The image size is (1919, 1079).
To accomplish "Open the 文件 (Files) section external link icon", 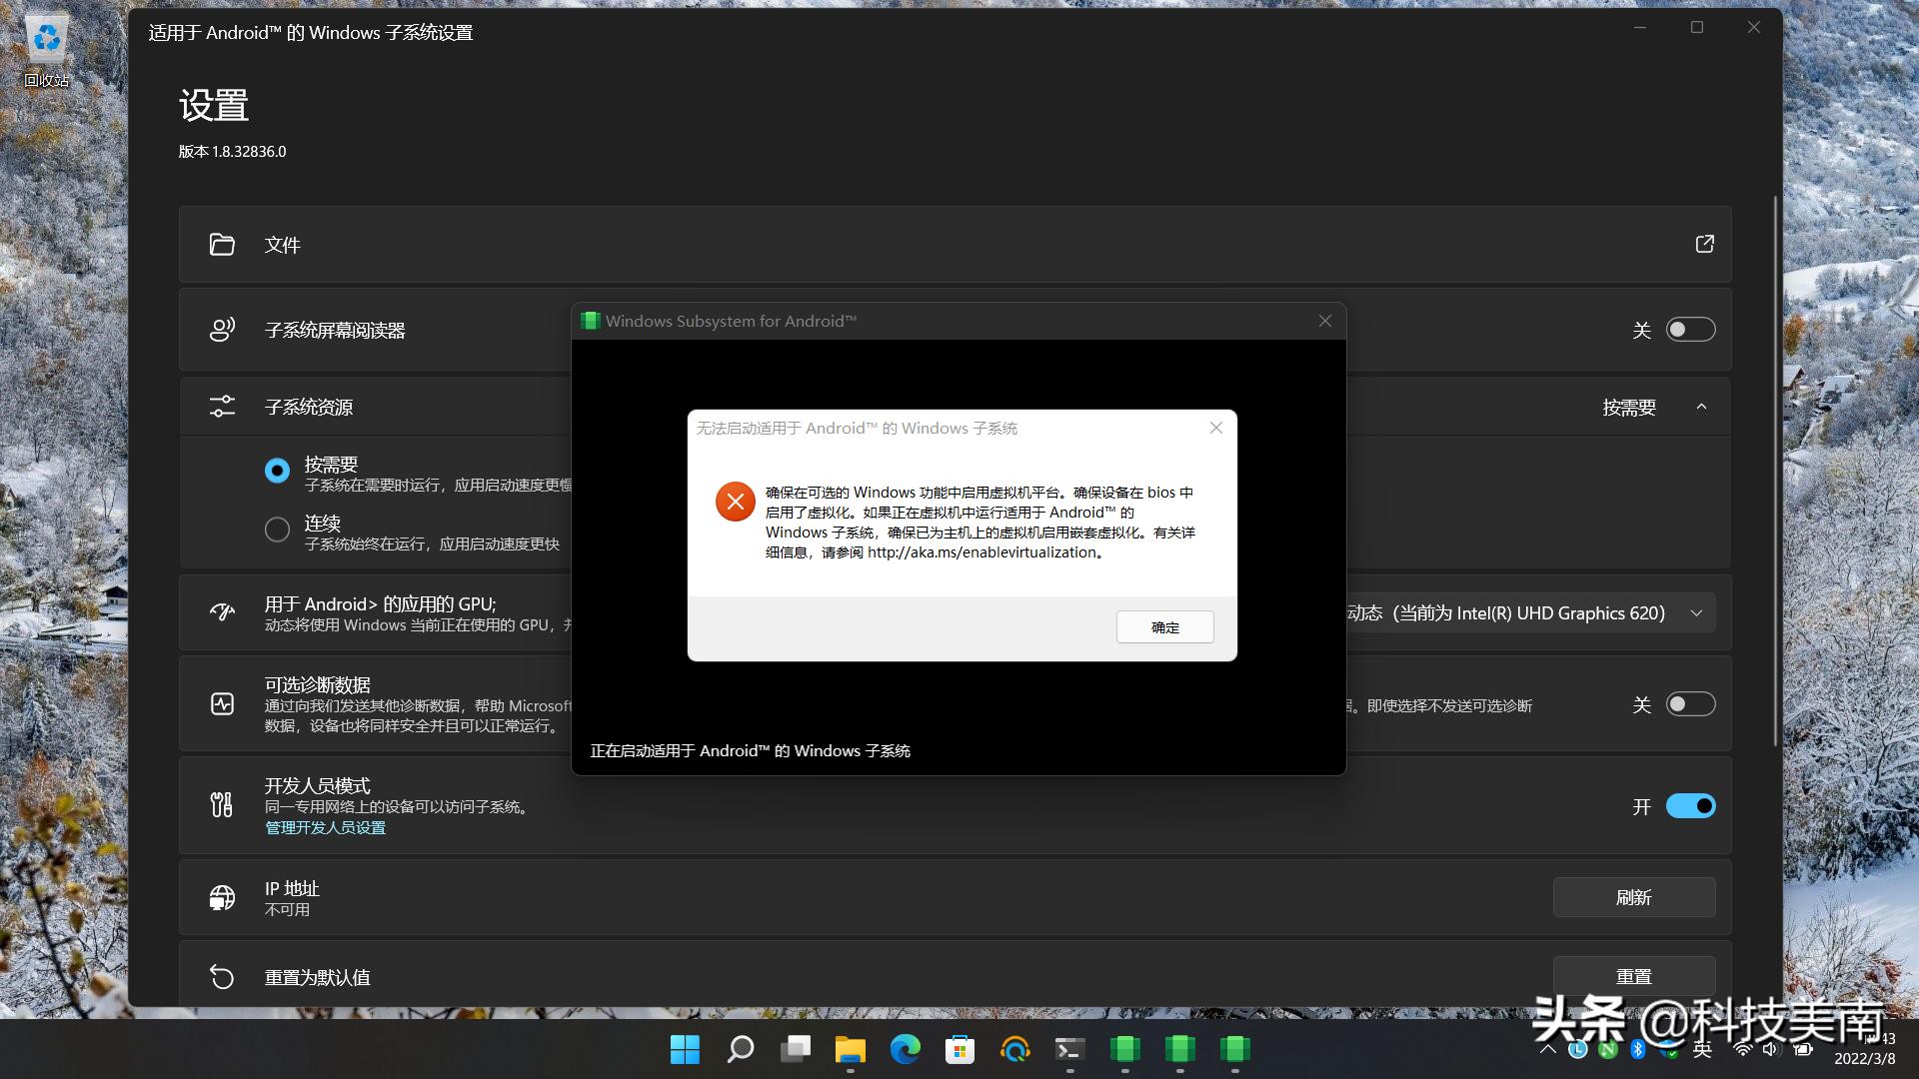I will (1704, 244).
